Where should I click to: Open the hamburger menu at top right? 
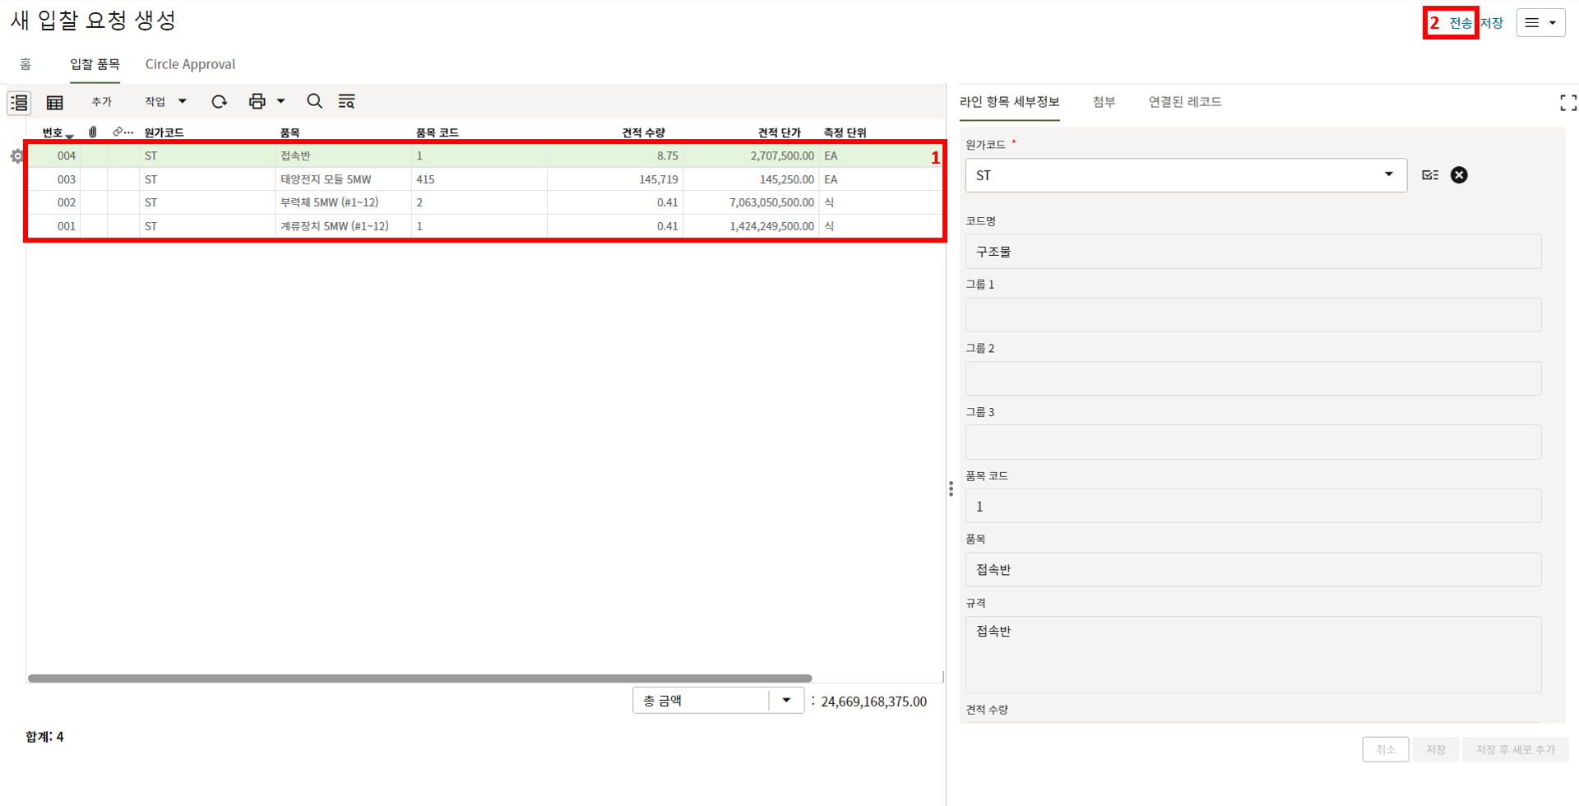[1540, 23]
